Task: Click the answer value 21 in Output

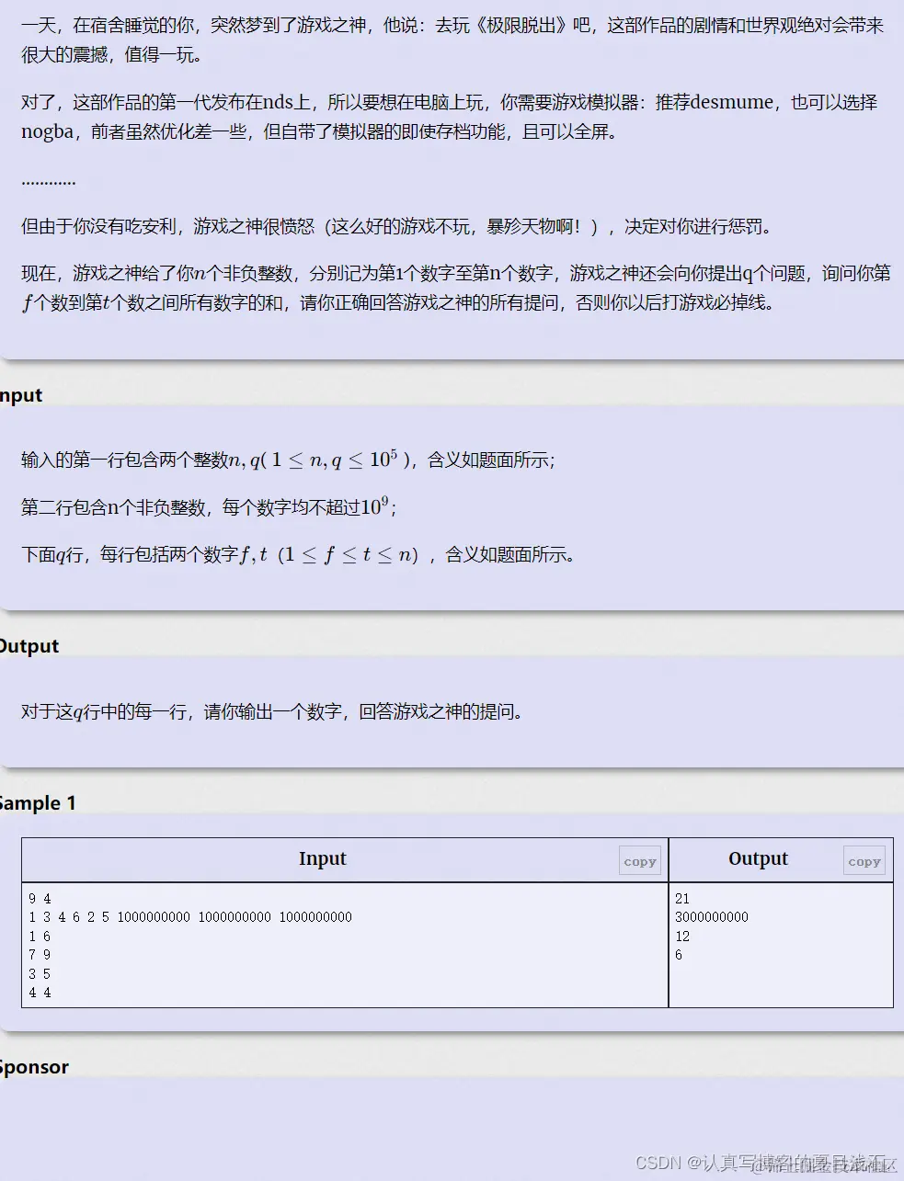Action: tap(679, 898)
